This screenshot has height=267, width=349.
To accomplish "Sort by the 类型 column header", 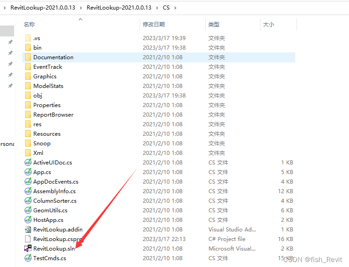I will [x=214, y=25].
